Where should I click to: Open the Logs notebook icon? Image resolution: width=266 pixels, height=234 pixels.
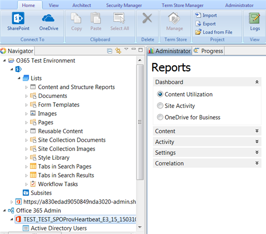tap(254, 18)
